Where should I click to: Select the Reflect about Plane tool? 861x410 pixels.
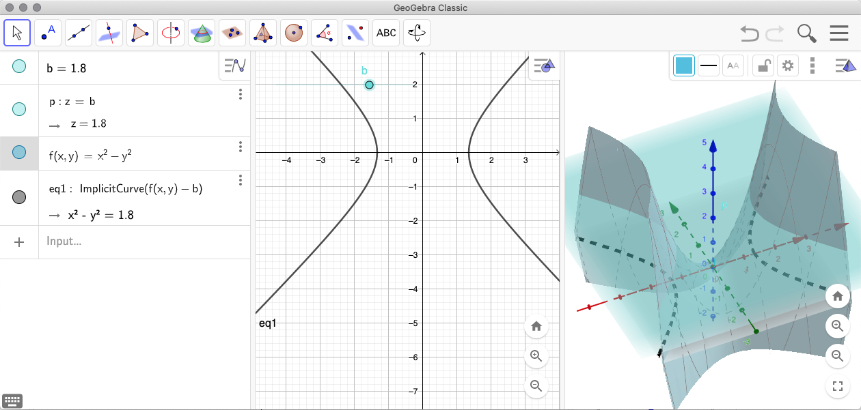pyautogui.click(x=355, y=32)
